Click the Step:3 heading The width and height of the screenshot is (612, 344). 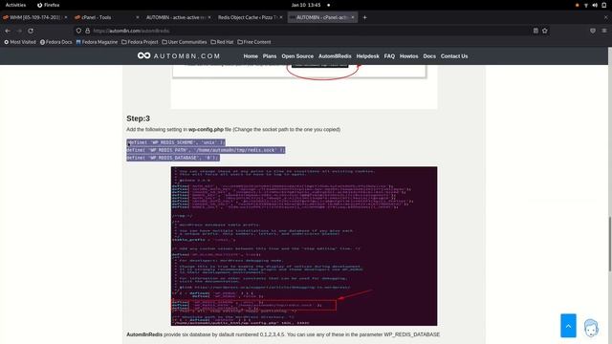[138, 118]
